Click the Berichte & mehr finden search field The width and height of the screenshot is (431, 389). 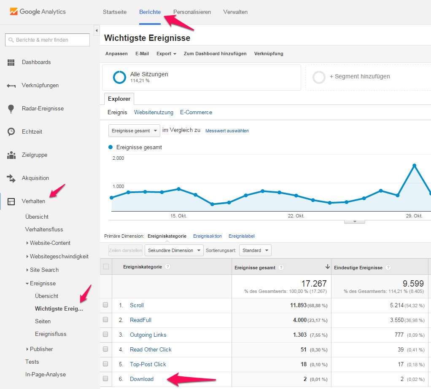(47, 40)
